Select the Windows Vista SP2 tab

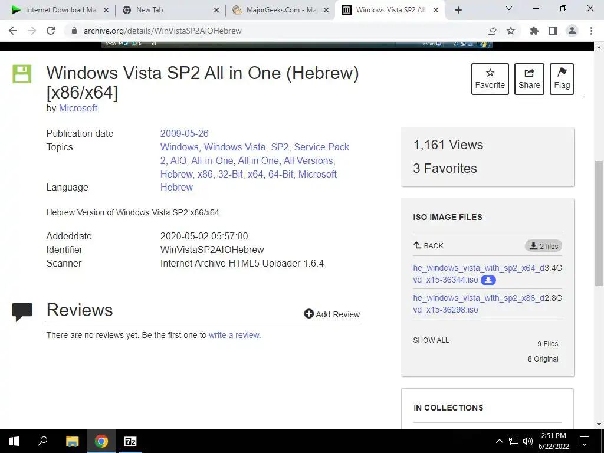coord(390,10)
